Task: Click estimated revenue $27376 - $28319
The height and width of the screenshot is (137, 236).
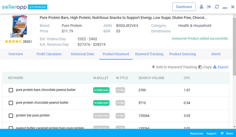Action: click(92, 45)
